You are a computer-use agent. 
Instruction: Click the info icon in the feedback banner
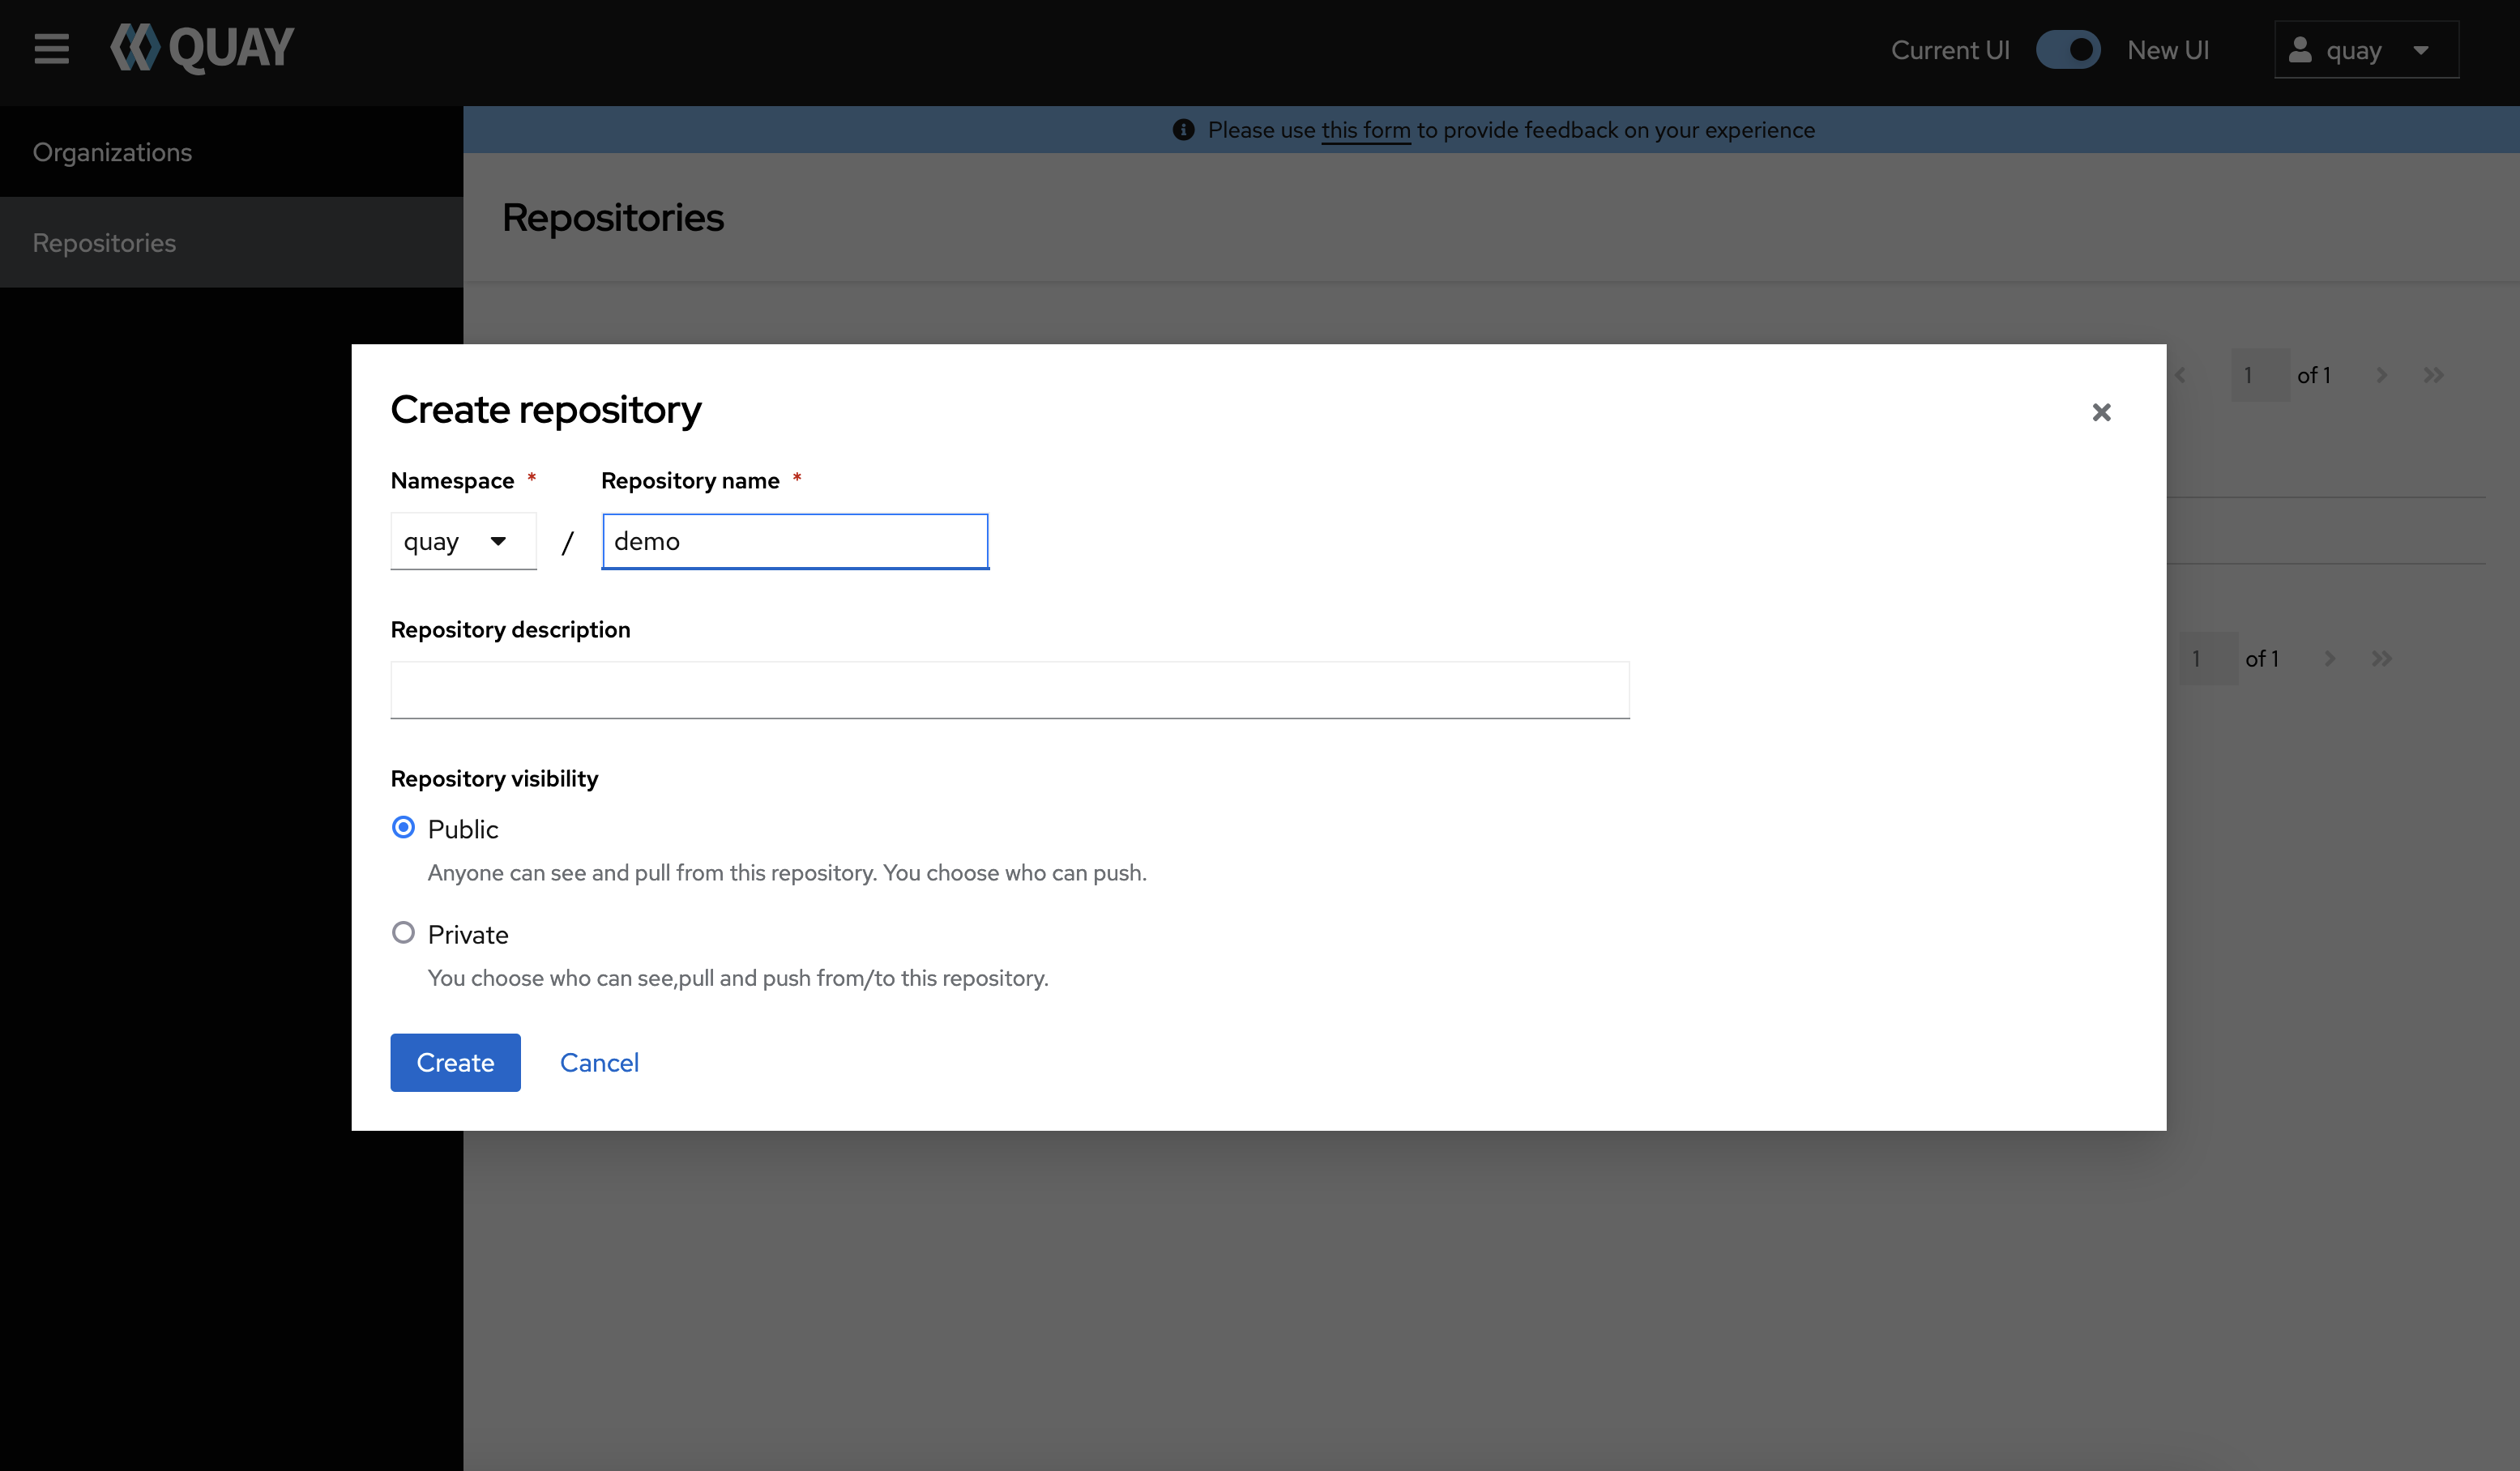(1183, 130)
